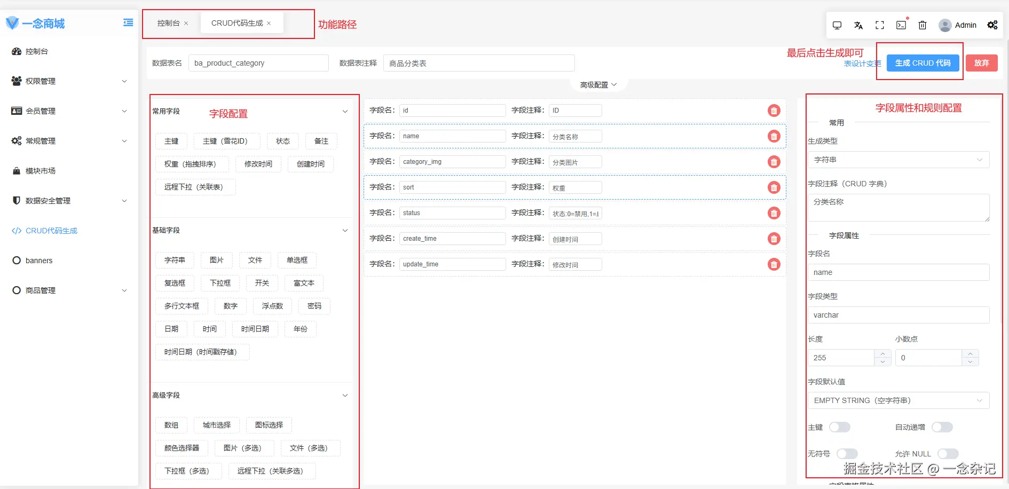Open banners in the sidebar

click(x=69, y=261)
